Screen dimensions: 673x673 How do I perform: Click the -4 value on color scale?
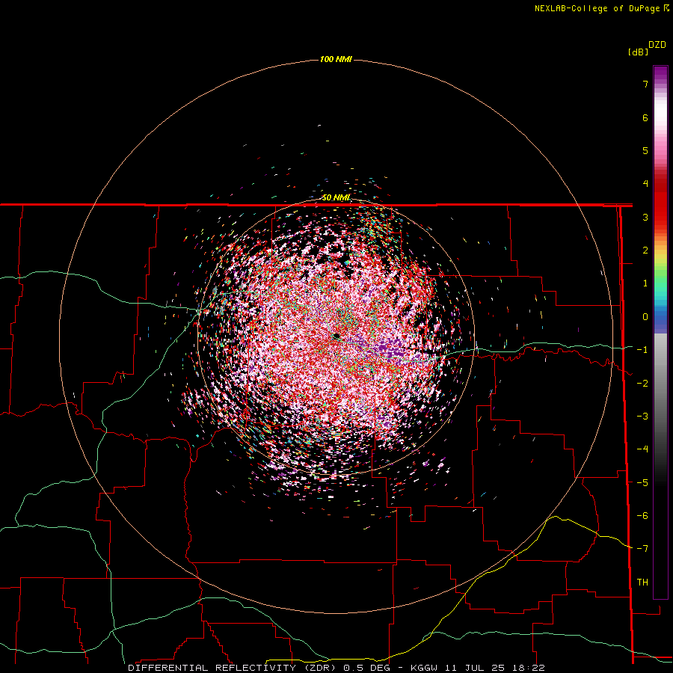642,449
